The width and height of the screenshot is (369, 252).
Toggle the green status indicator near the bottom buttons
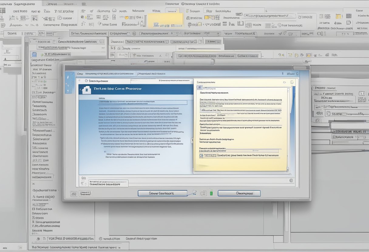[211, 193]
